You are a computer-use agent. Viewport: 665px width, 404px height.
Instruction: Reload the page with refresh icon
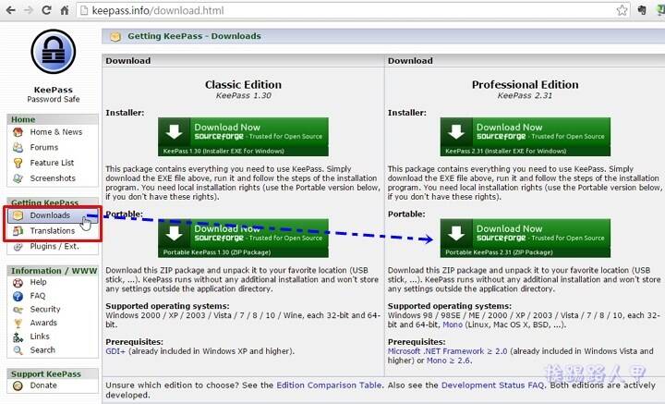[47, 10]
